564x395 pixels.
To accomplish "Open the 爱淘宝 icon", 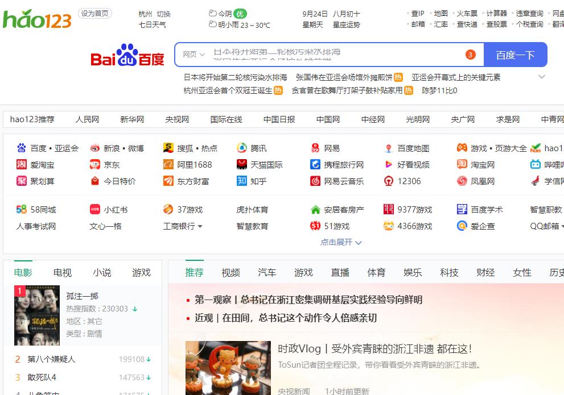I will (22, 164).
